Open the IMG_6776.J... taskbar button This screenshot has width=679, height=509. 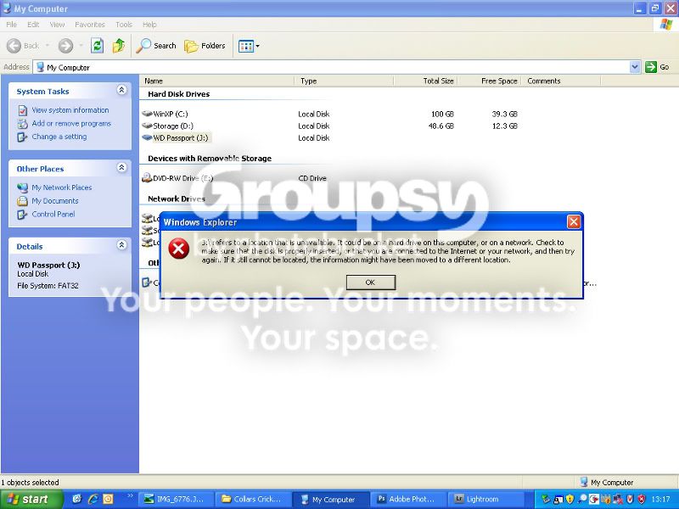pos(176,499)
